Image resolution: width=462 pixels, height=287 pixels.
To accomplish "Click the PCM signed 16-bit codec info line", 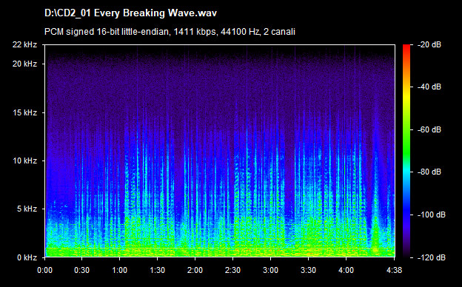I will click(170, 32).
